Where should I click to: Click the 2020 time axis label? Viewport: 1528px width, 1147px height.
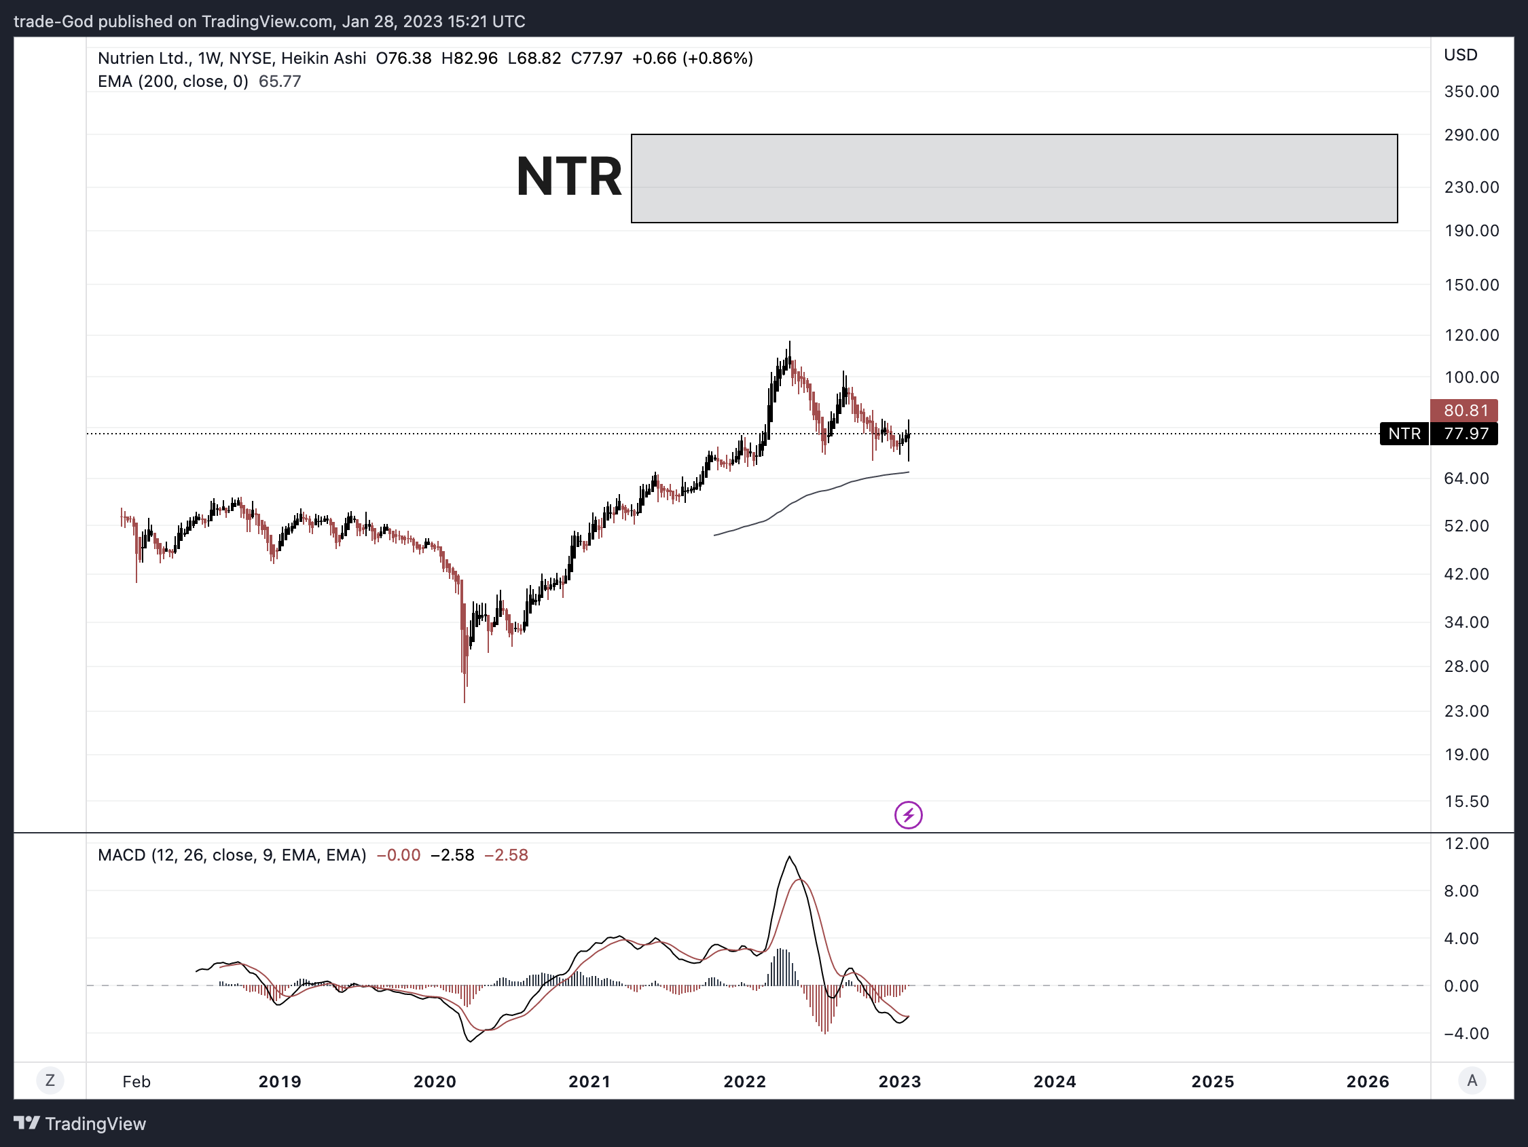pos(435,1081)
